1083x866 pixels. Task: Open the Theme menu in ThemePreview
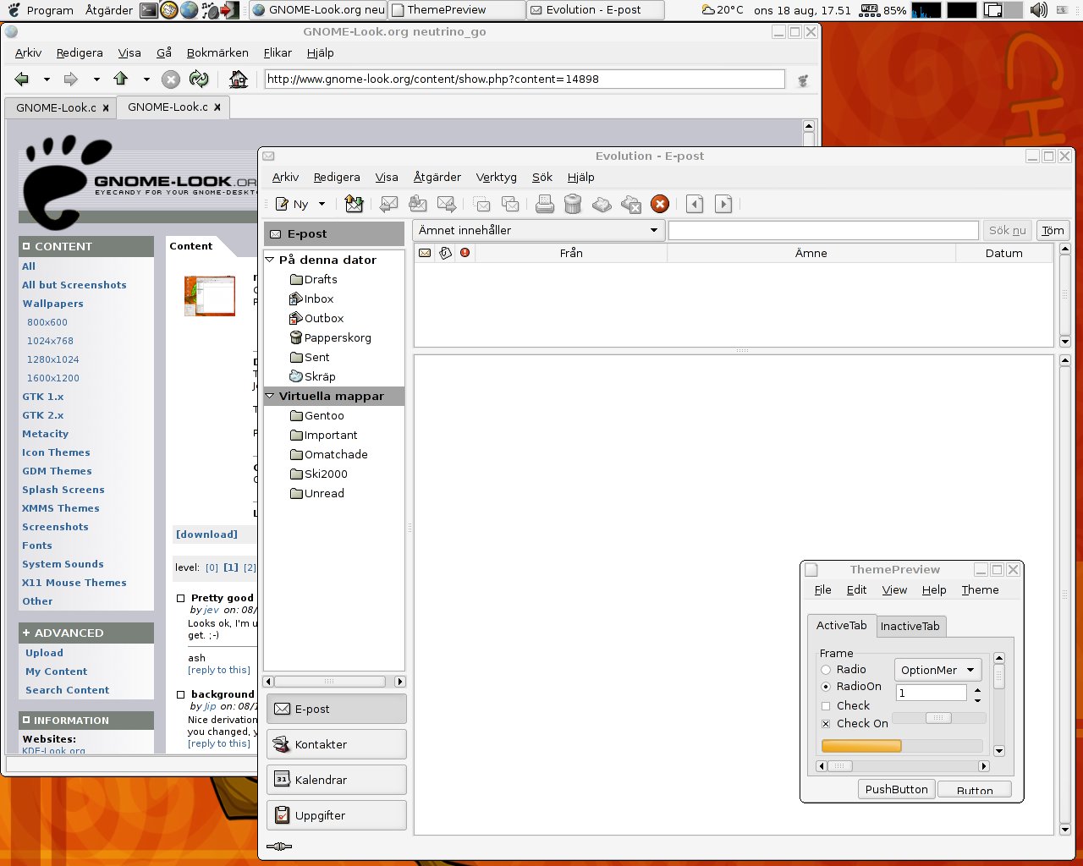[x=980, y=590]
